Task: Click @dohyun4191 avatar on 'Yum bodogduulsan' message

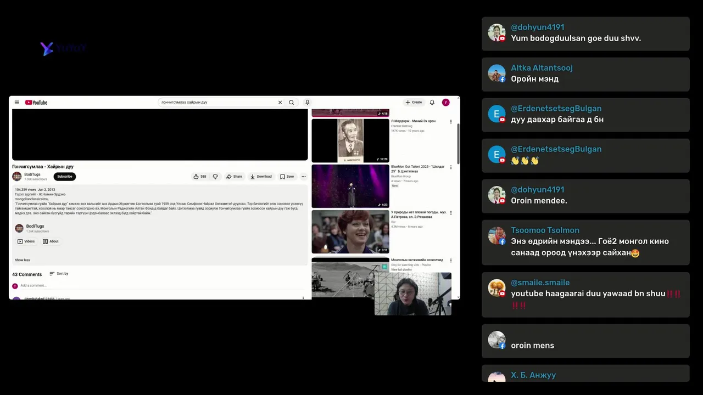Action: (496, 33)
